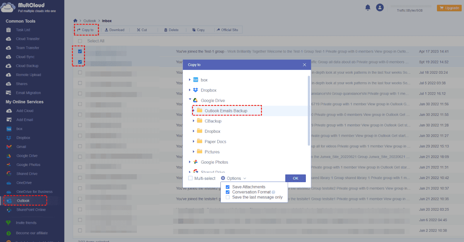Toggle Save Attachments option
The width and height of the screenshot is (464, 242).
(228, 187)
